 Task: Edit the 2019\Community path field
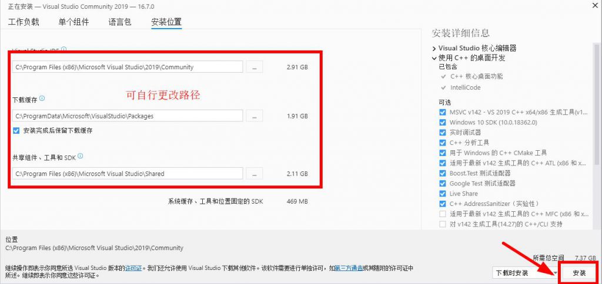coord(128,67)
